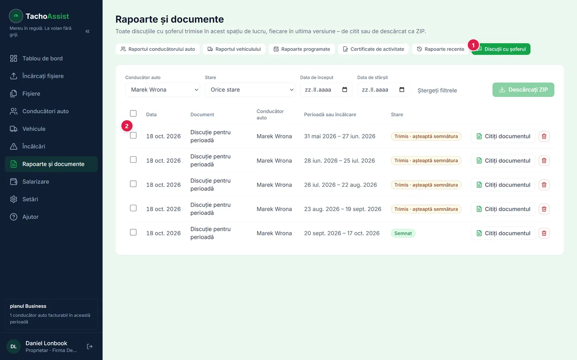Read the document for 31 mai – 27 iun. 2026
This screenshot has height=360, width=577.
point(503,136)
